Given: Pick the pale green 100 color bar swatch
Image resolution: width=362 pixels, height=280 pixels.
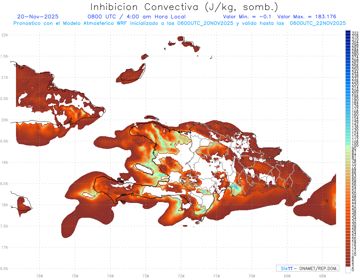Looking at the screenshot, I should [348, 147].
